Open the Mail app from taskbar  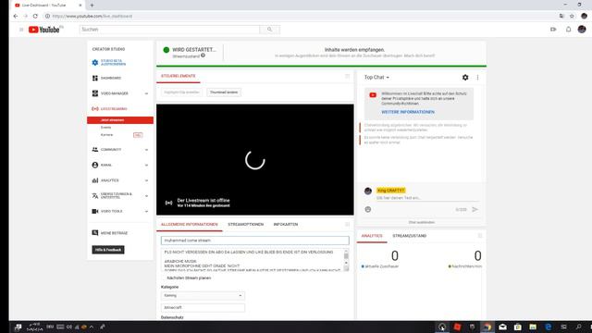[x=503, y=327]
